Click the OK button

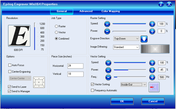[122, 101]
